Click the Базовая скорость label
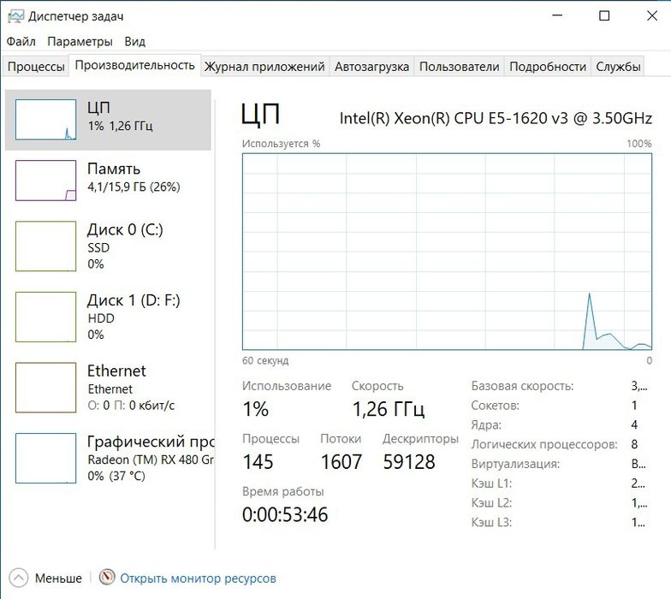Image resolution: width=671 pixels, height=599 pixels. click(522, 386)
